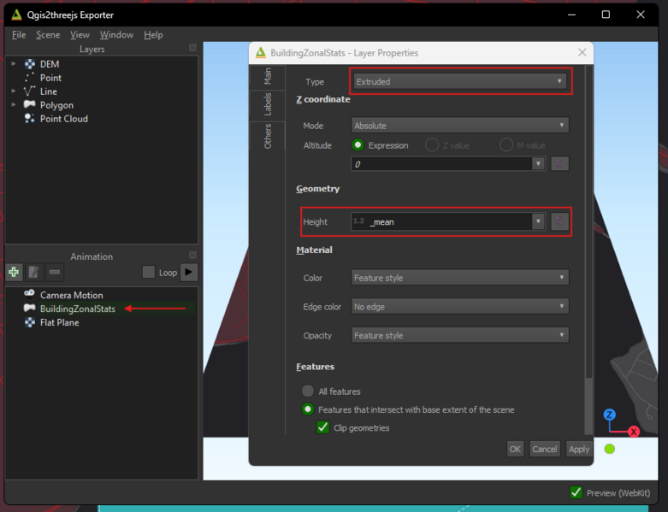Switch to the Labels tab
Image resolution: width=668 pixels, height=512 pixels.
click(x=268, y=104)
